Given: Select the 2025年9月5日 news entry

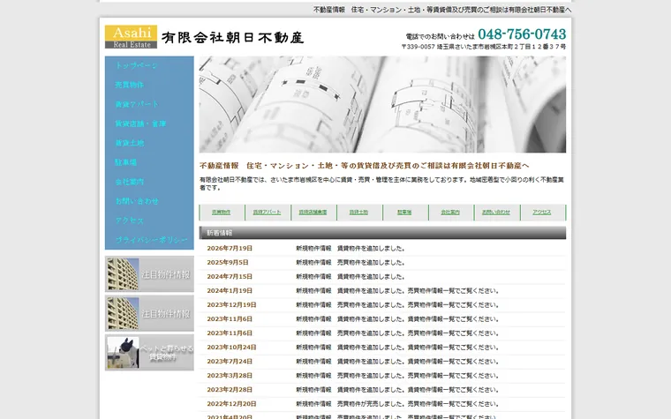Looking at the screenshot, I should point(382,263).
